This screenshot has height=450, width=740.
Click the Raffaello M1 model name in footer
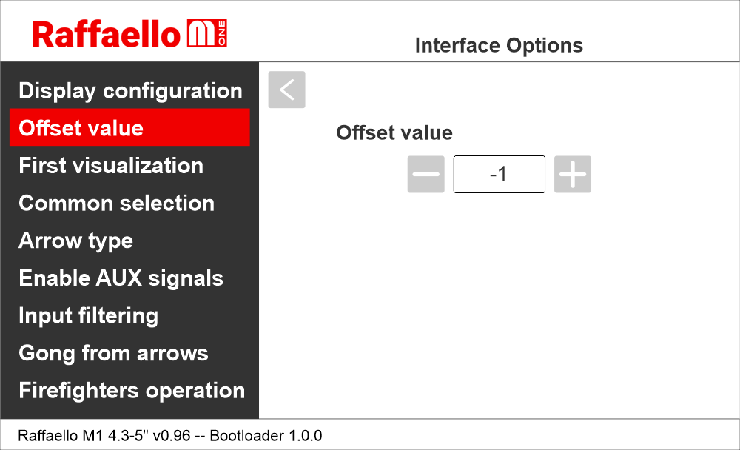tap(61, 435)
